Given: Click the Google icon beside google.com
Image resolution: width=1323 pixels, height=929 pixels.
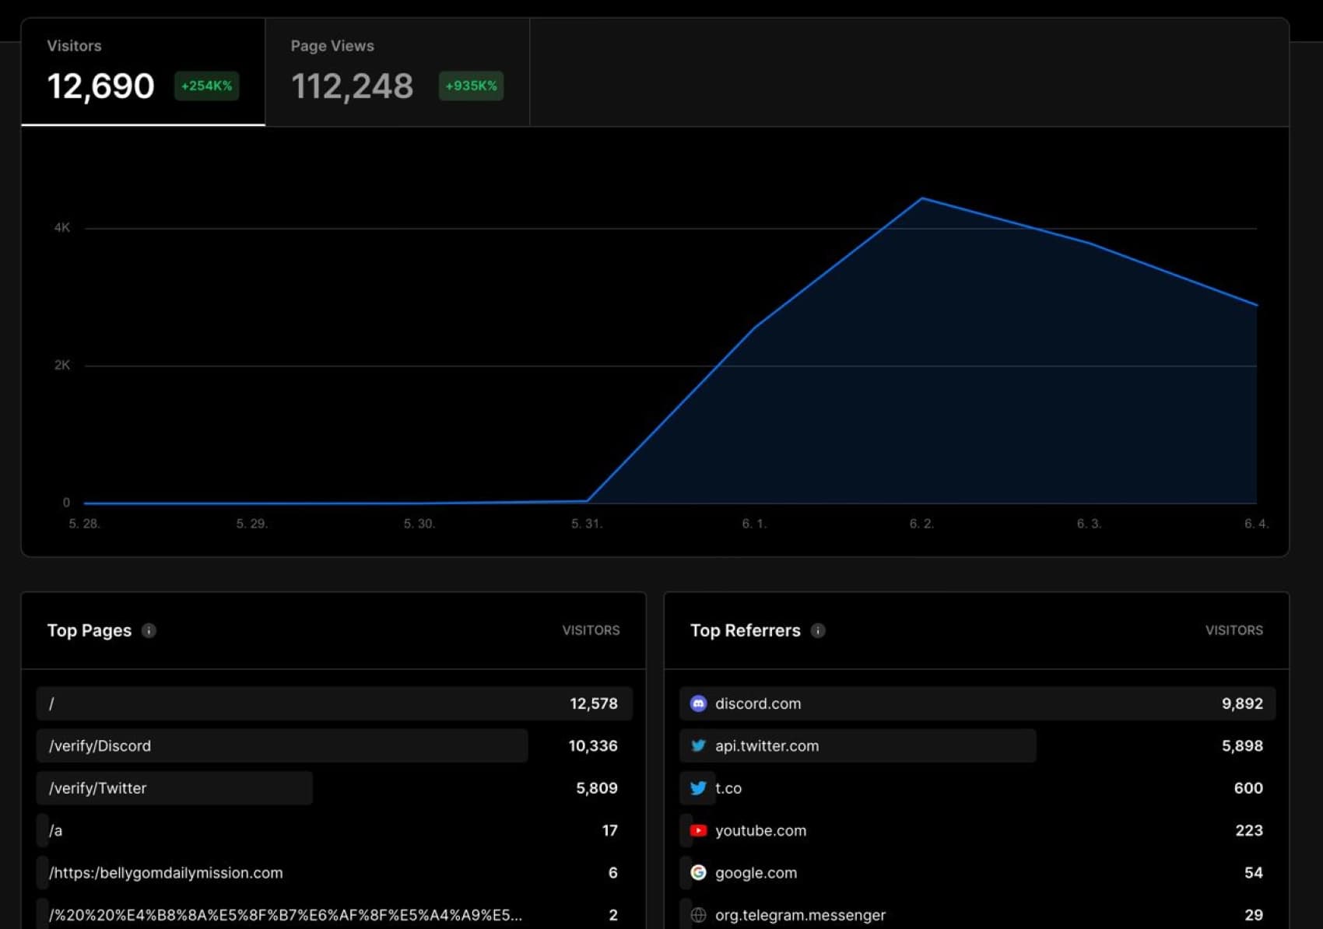Looking at the screenshot, I should pyautogui.click(x=698, y=873).
